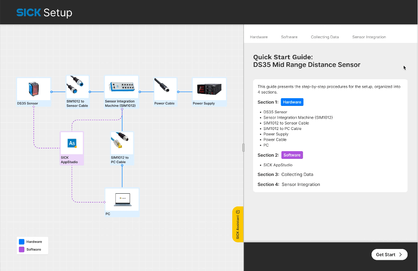The image size is (418, 271).
Task: Open the SICK Assistant side tab
Action: (x=238, y=224)
